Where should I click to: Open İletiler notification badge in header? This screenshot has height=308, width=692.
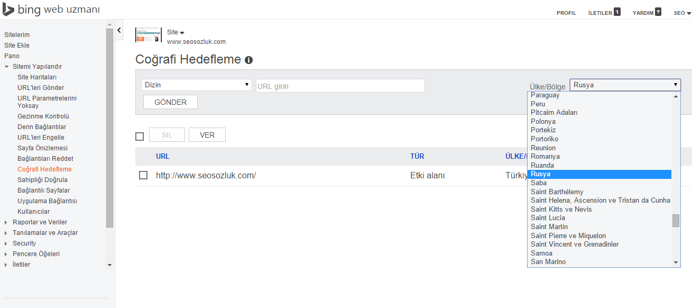[617, 12]
